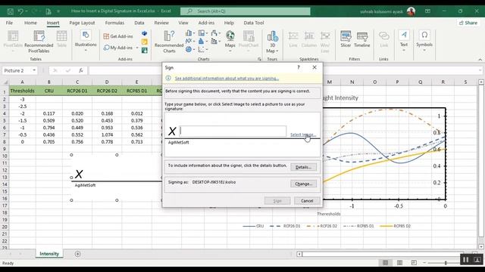Click the Select Image link
The height and width of the screenshot is (272, 485).
coord(303,134)
